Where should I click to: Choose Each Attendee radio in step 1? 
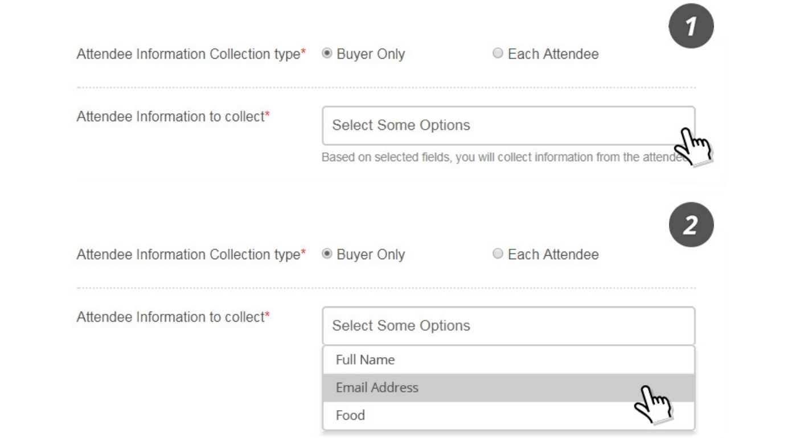point(498,54)
